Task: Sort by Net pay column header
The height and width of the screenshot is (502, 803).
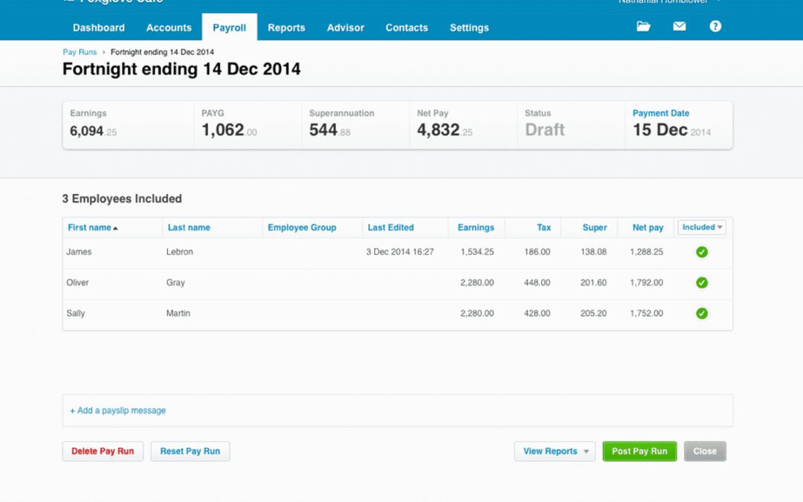Action: [648, 228]
